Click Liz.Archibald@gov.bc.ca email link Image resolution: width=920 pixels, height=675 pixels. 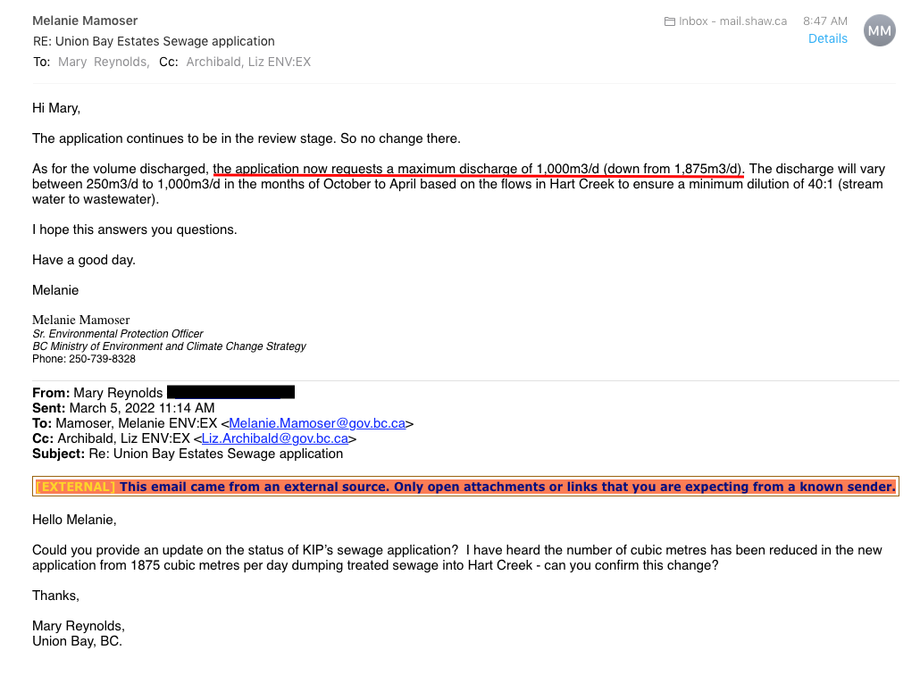274,438
